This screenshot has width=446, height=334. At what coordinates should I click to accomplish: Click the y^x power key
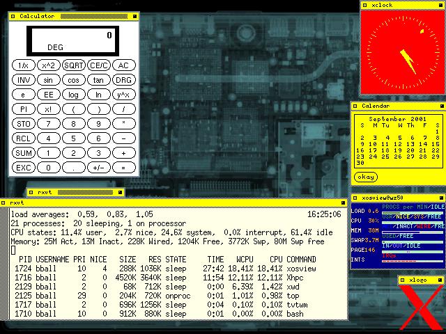124,95
